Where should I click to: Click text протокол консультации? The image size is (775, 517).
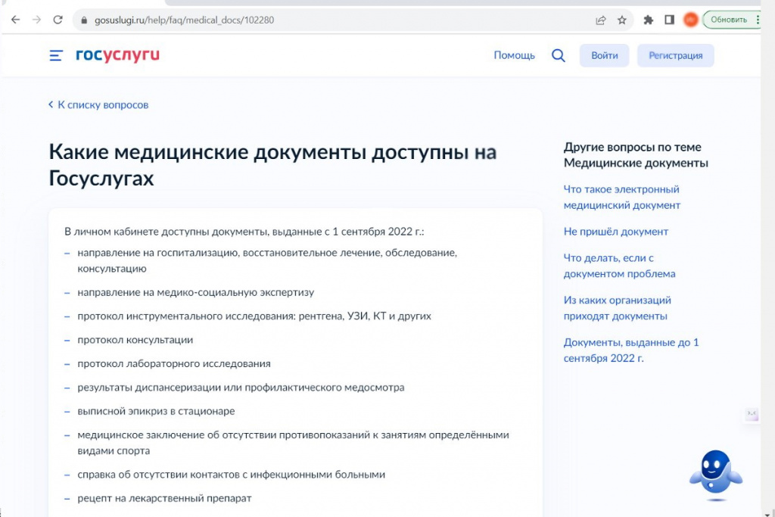point(135,340)
